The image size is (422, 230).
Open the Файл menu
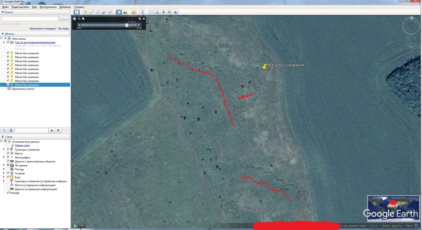(x=5, y=7)
